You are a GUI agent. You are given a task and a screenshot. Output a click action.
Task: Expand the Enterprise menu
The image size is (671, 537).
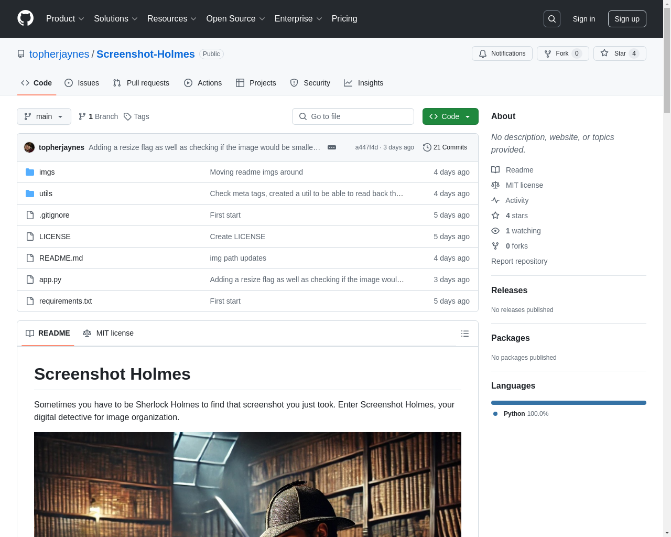[298, 19]
